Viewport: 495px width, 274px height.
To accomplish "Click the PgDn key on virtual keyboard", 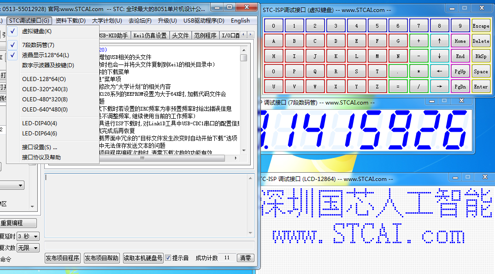I will pyautogui.click(x=460, y=87).
